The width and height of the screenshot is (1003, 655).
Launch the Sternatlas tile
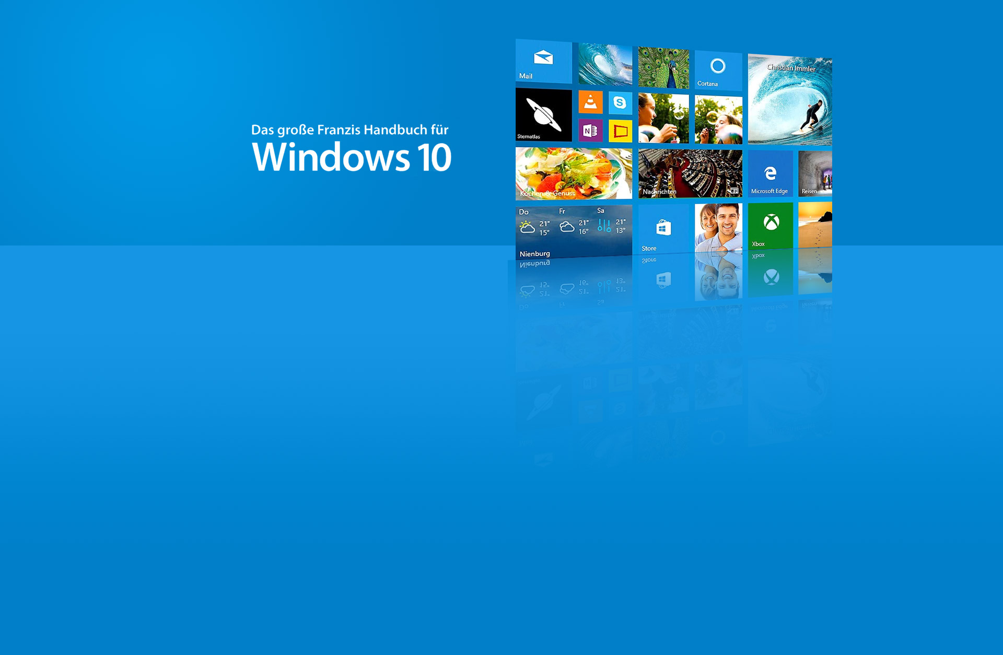pyautogui.click(x=543, y=115)
